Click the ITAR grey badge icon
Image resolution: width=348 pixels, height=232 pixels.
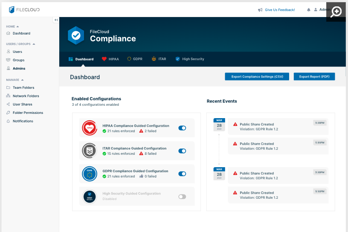pyautogui.click(x=90, y=151)
